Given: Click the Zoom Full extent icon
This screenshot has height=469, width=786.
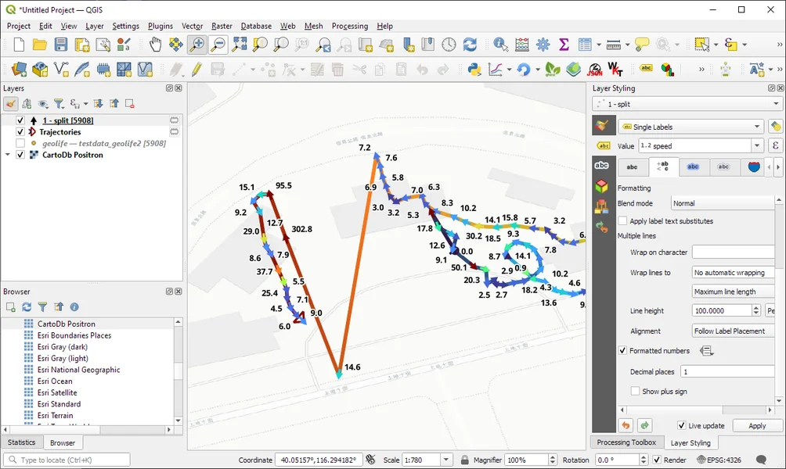Looking at the screenshot, I should coord(240,45).
